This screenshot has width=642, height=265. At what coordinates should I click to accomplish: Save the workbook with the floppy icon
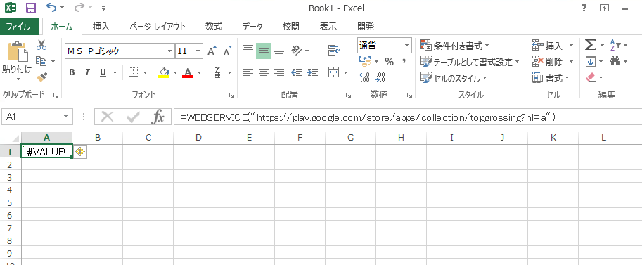pos(31,7)
